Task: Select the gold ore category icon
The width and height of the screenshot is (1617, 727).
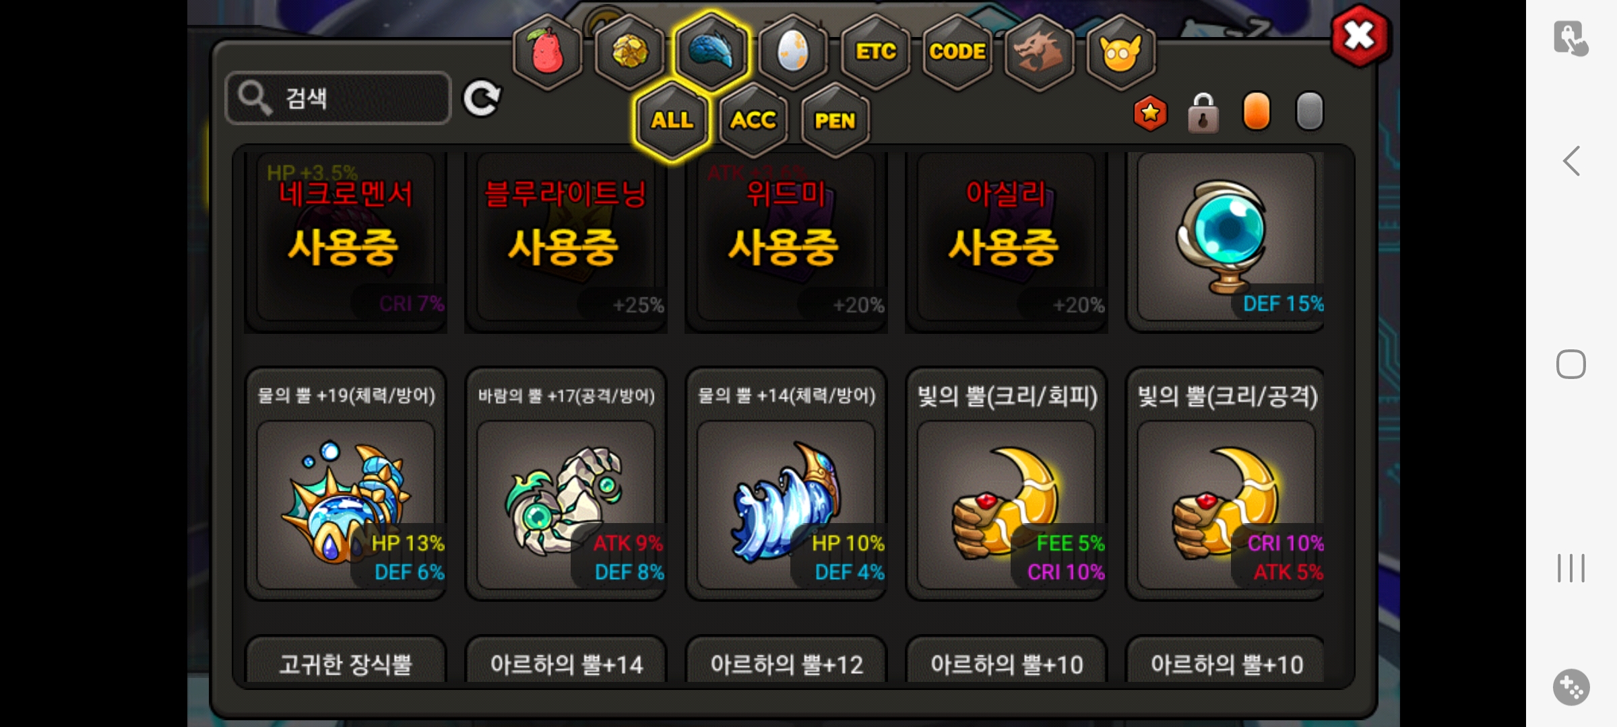Action: coord(630,52)
